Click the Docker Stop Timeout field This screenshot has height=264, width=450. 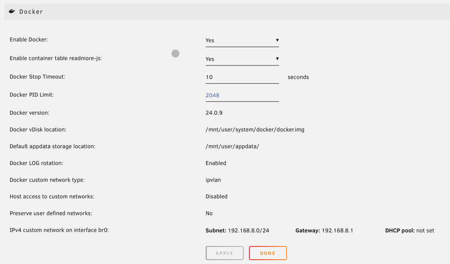pyautogui.click(x=242, y=77)
